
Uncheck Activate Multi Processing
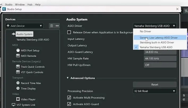pyautogui.click(x=69, y=97)
